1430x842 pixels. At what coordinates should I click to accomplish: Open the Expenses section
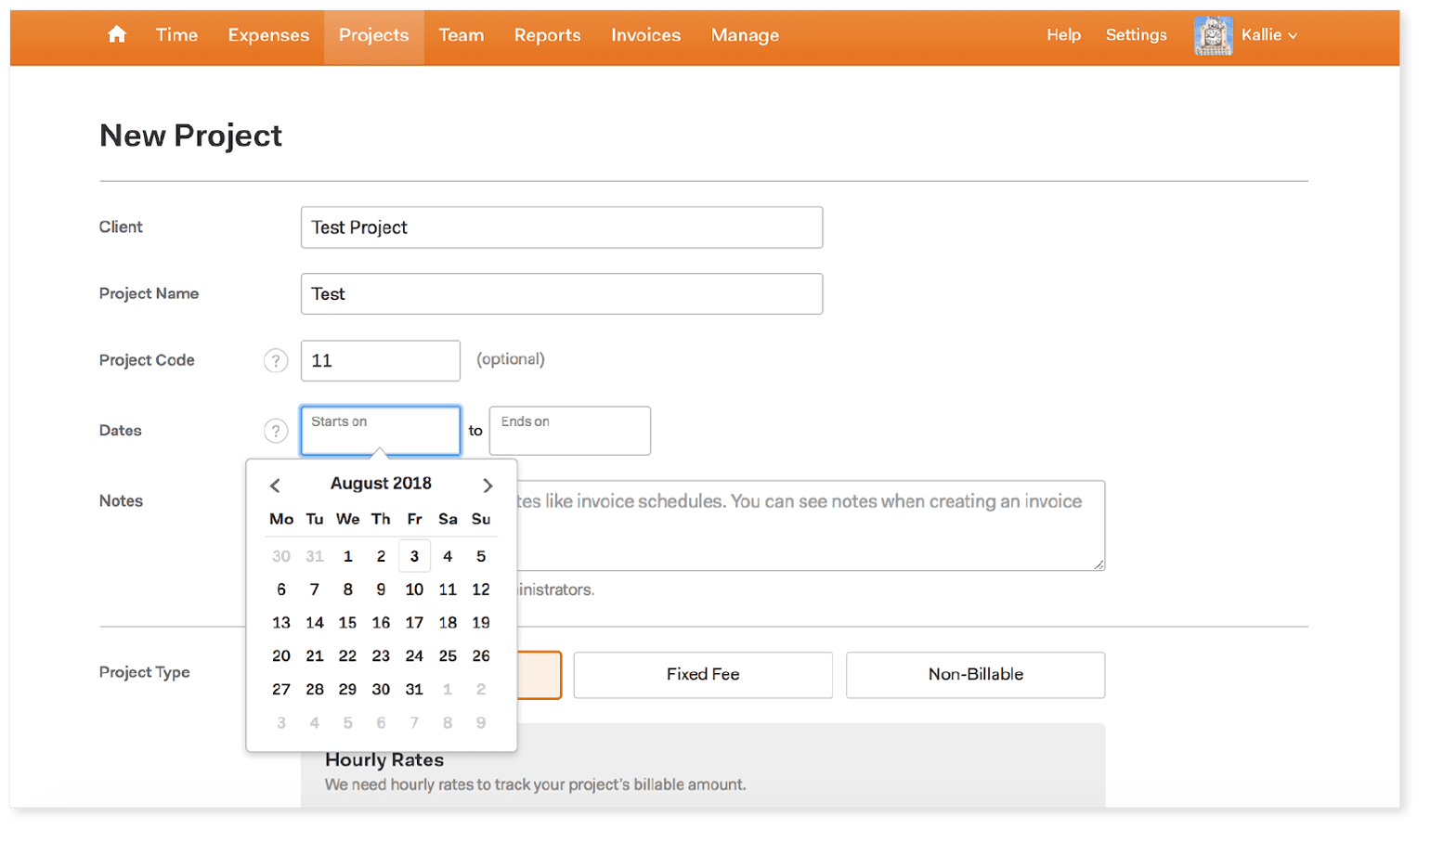(267, 35)
